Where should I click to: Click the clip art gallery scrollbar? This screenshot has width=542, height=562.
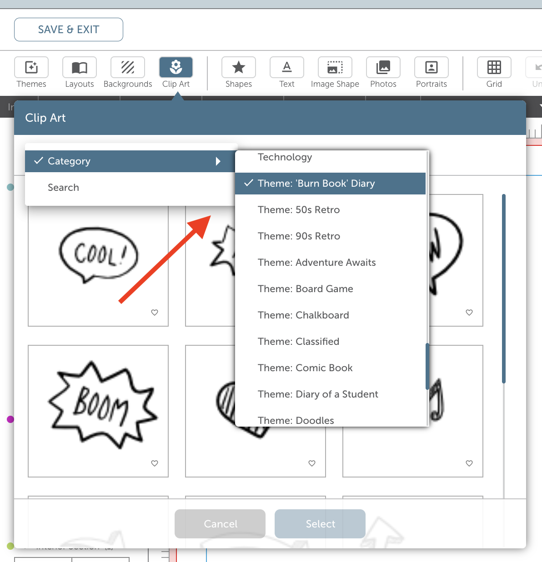[x=504, y=288]
